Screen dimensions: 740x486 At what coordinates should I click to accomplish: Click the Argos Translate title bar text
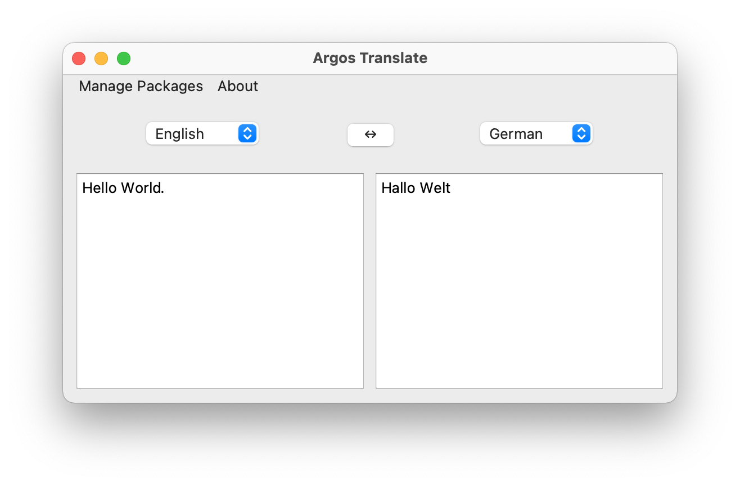point(370,58)
